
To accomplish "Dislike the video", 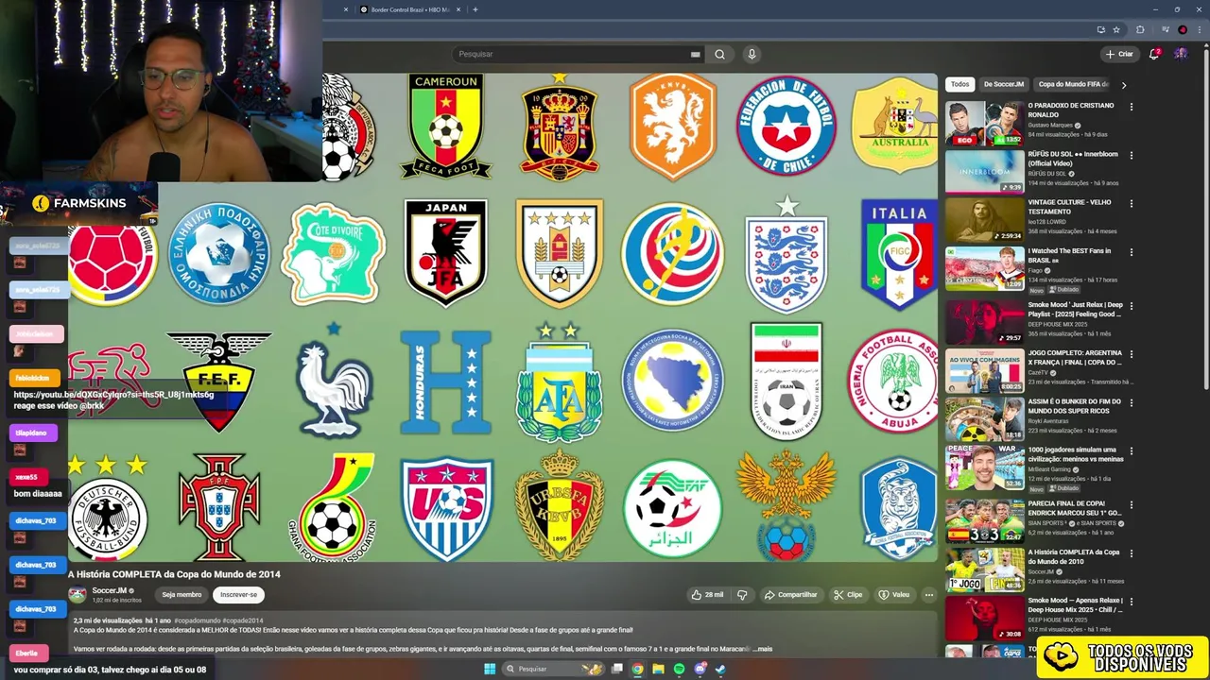I will coord(742,595).
